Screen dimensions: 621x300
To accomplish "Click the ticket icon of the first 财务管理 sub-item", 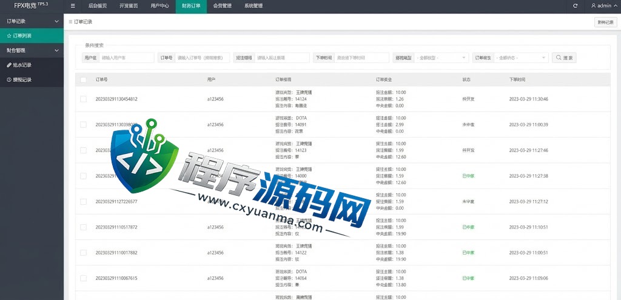I will click(x=8, y=65).
